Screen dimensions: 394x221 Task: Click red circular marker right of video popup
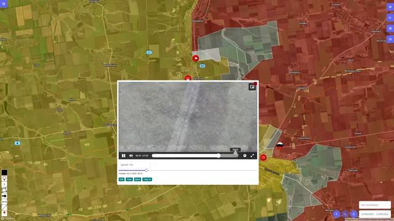[x=263, y=158]
